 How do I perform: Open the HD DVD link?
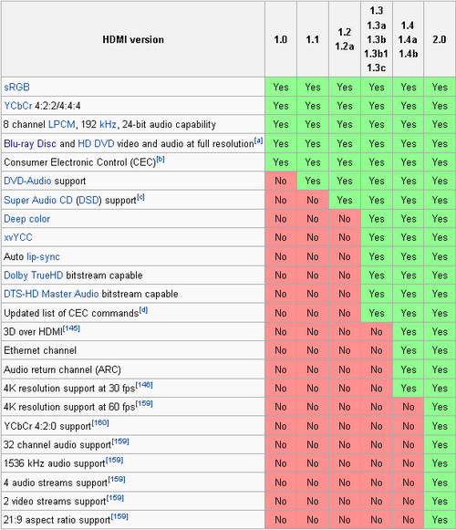(96, 143)
